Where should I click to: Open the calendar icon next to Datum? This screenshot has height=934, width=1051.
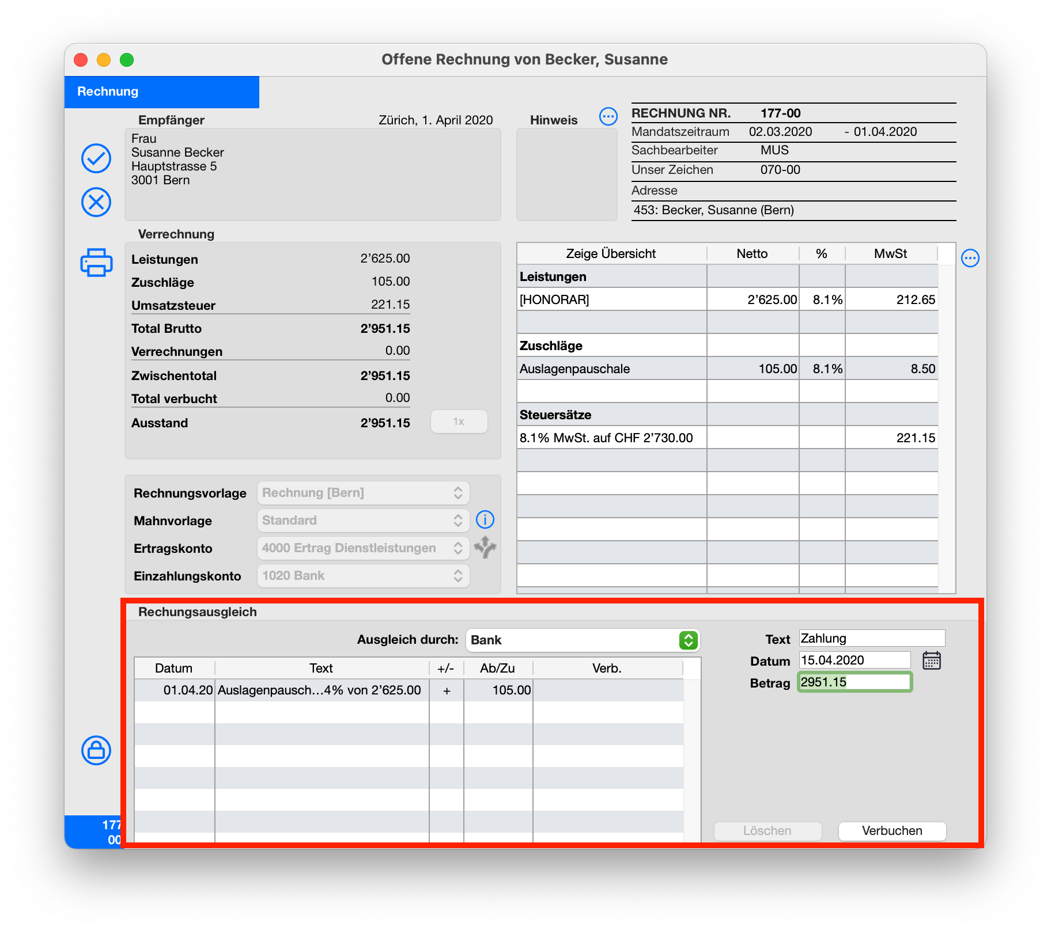(931, 660)
